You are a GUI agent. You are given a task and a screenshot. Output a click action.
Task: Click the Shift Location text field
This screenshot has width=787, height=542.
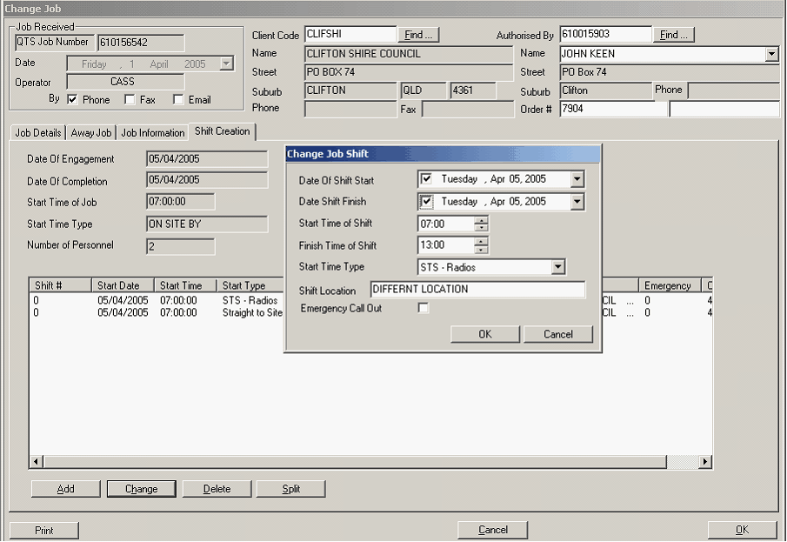(477, 289)
